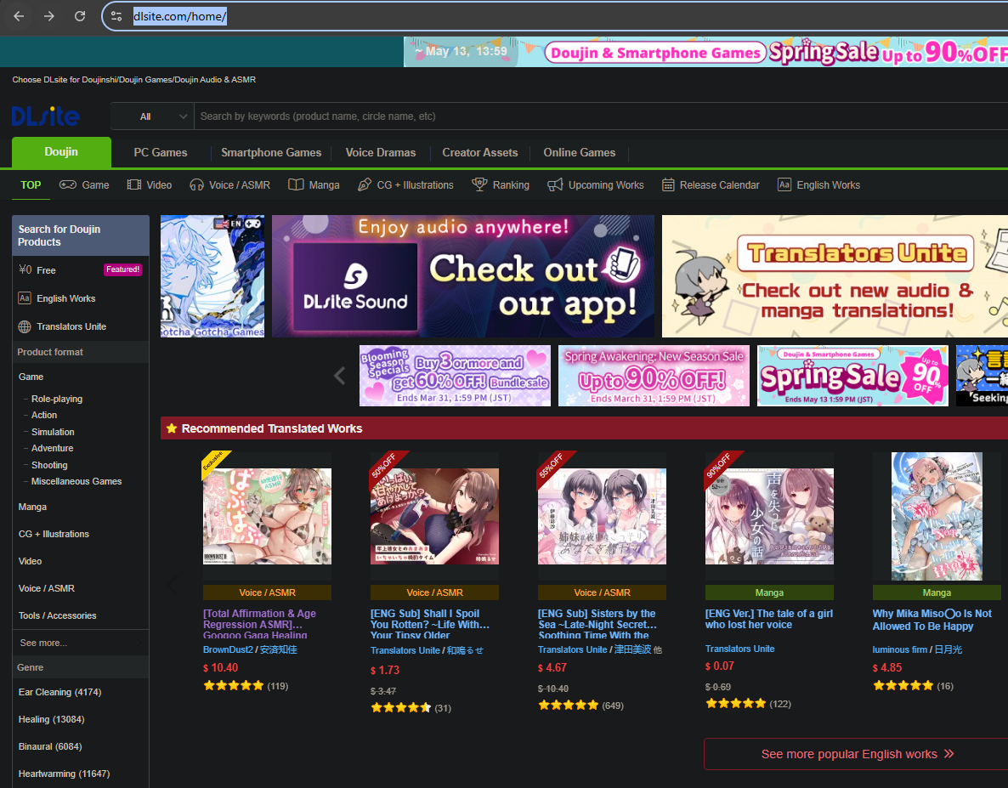Click the Voice / ASMR headphones icon

tap(196, 185)
